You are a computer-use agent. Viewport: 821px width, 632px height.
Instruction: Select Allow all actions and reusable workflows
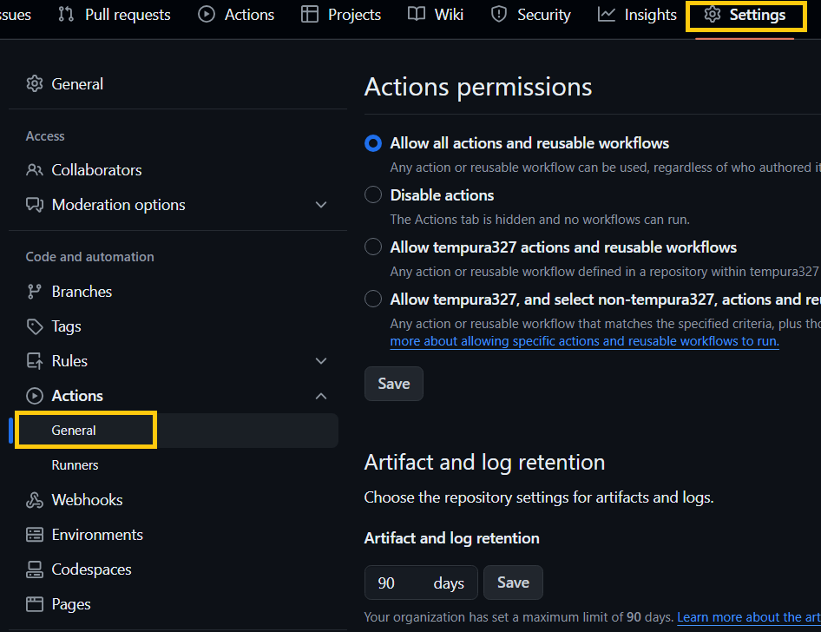(x=373, y=143)
